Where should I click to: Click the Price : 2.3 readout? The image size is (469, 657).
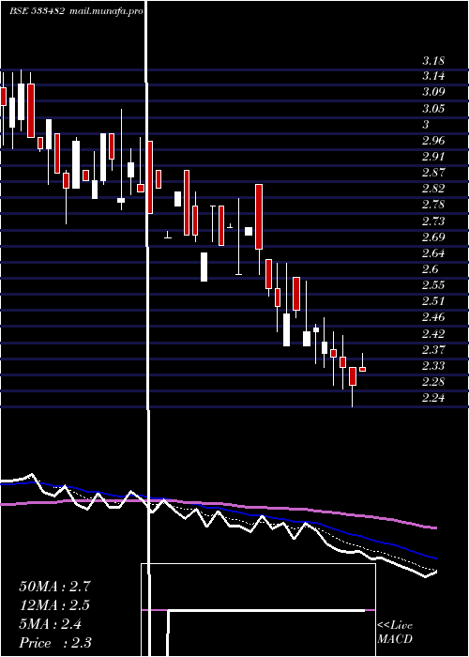[55, 643]
